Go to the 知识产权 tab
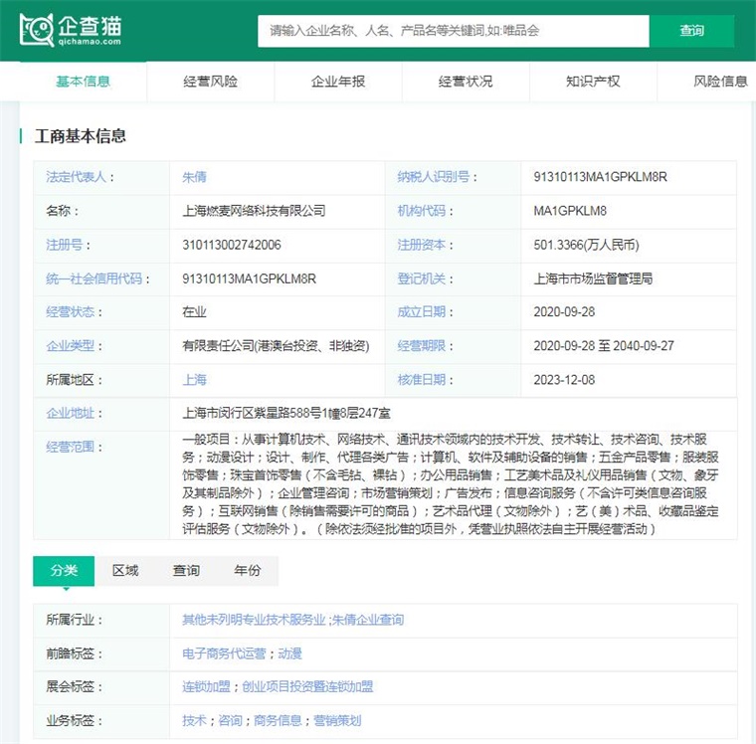 (x=593, y=82)
